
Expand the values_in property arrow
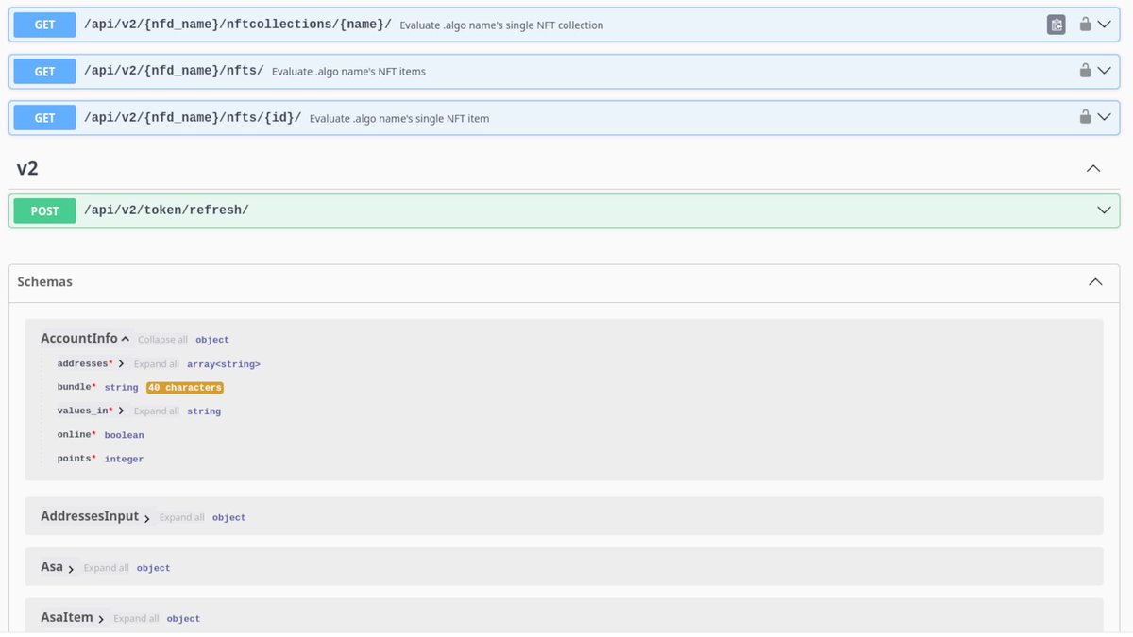[121, 411]
